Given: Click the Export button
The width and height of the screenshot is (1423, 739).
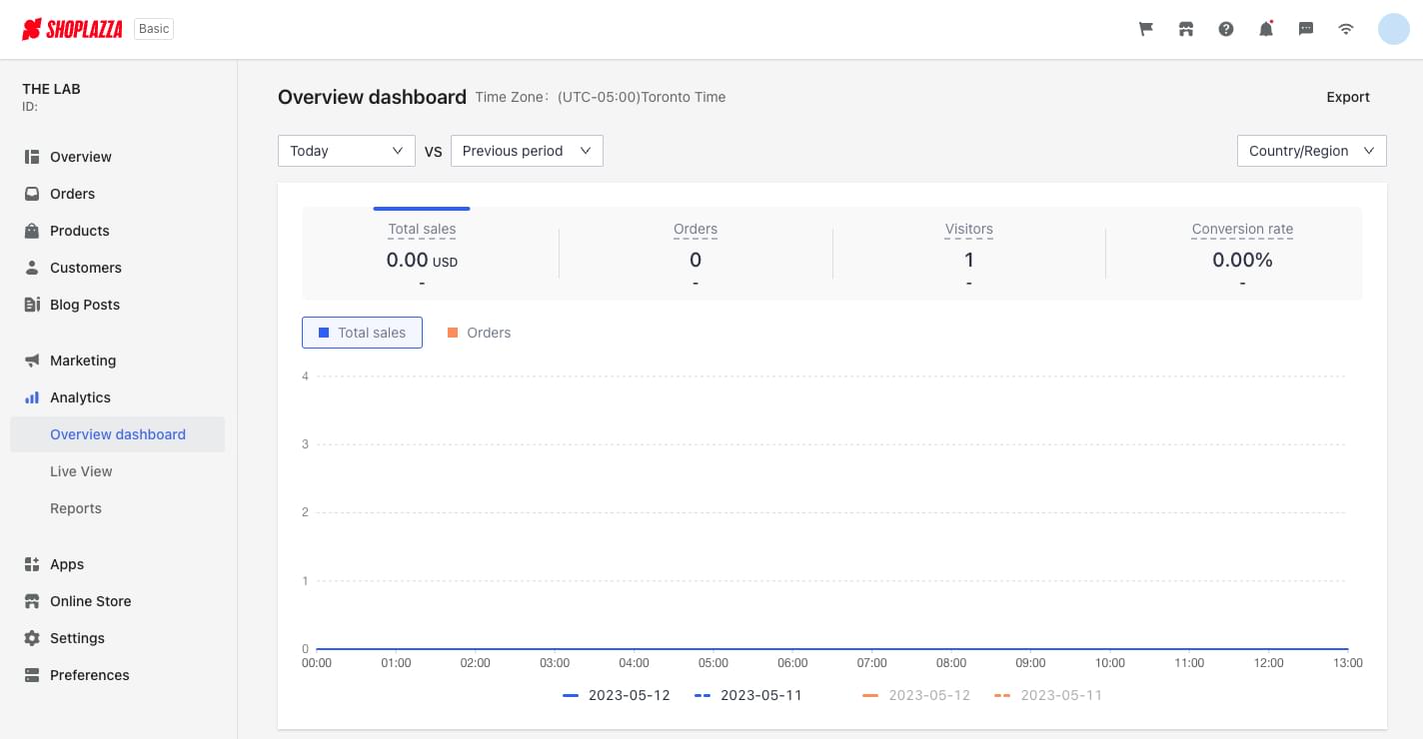Looking at the screenshot, I should [x=1348, y=97].
